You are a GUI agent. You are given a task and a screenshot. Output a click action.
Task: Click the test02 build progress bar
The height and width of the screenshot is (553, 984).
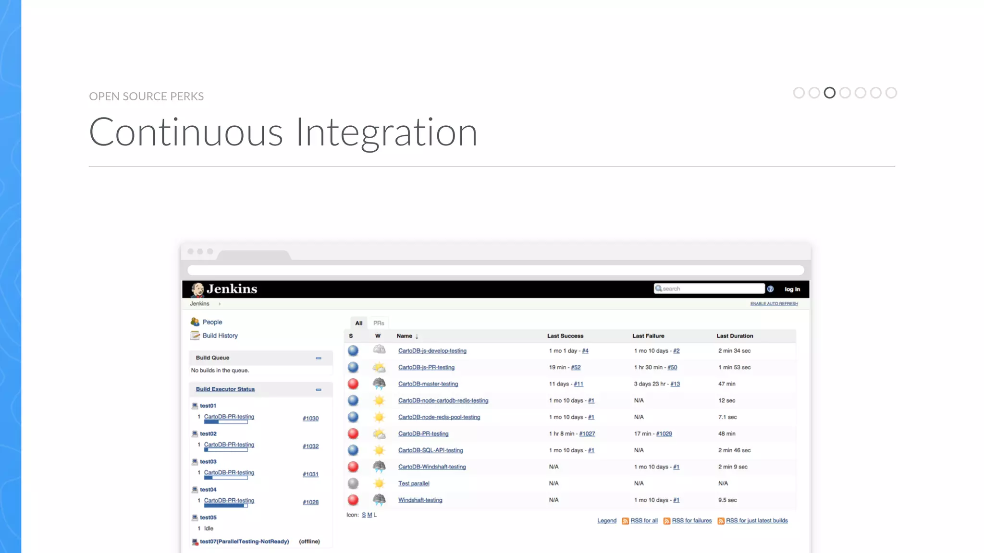pyautogui.click(x=226, y=450)
